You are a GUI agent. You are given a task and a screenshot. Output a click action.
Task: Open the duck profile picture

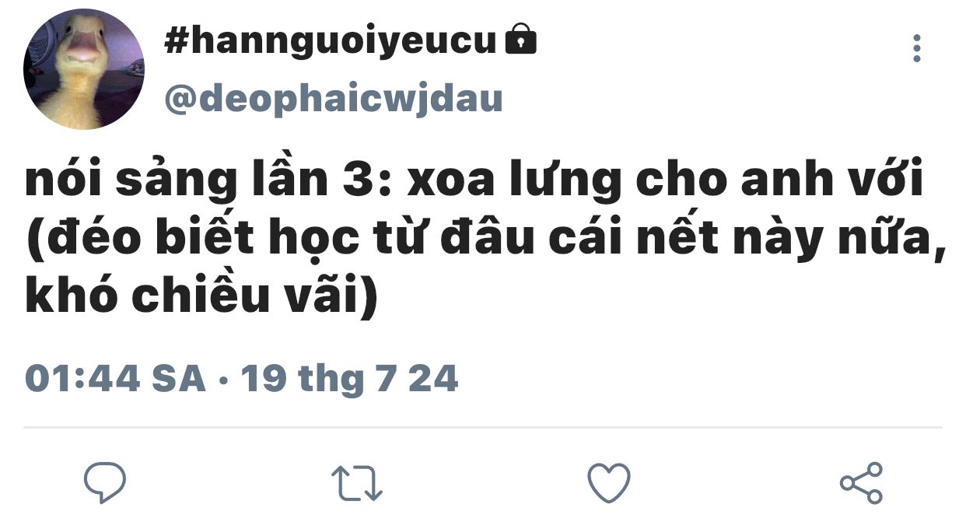point(84,68)
